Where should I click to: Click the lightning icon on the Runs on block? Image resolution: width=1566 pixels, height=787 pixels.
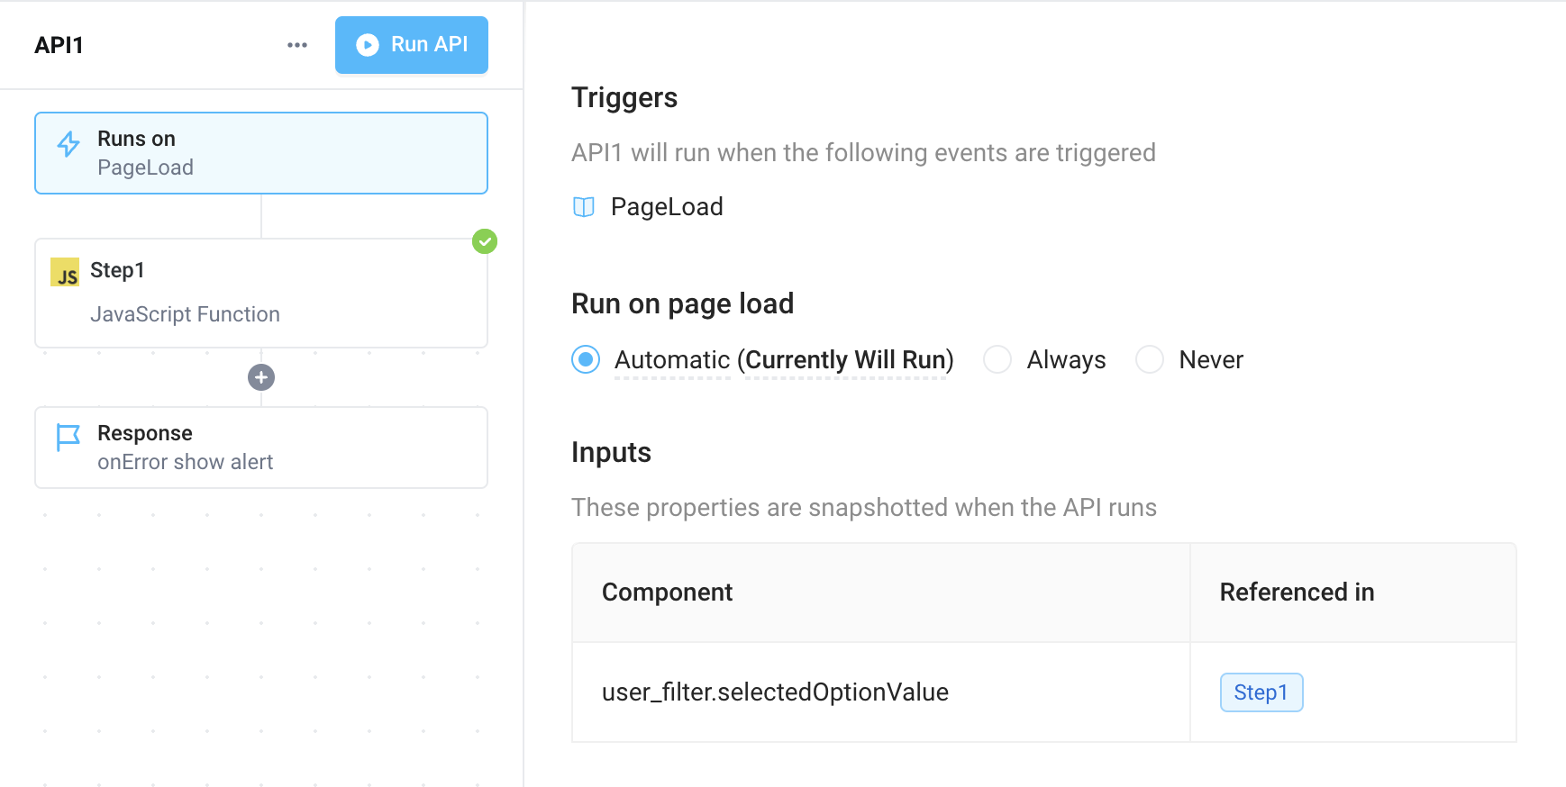(68, 143)
